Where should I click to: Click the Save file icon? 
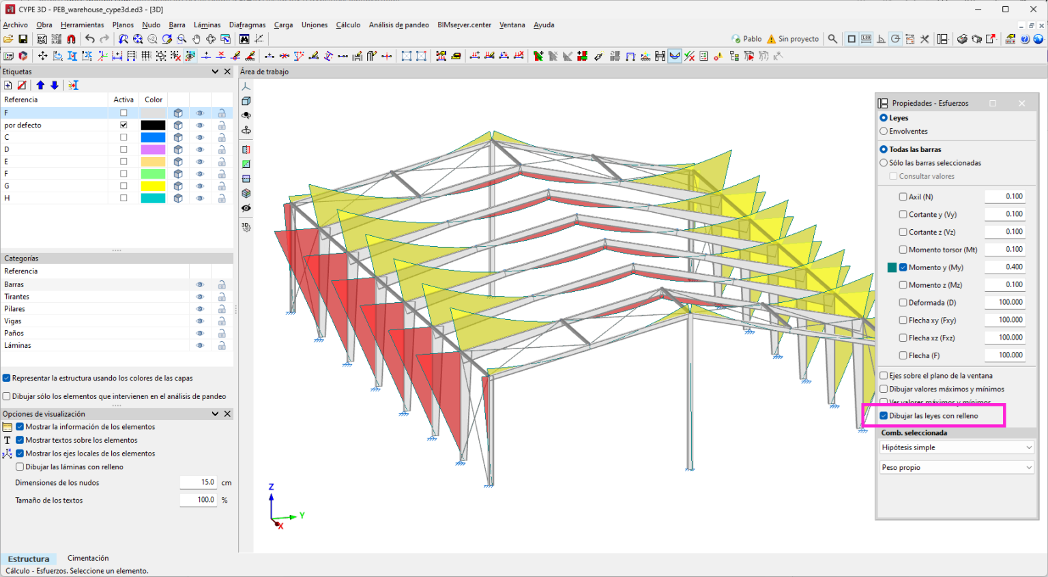point(23,40)
